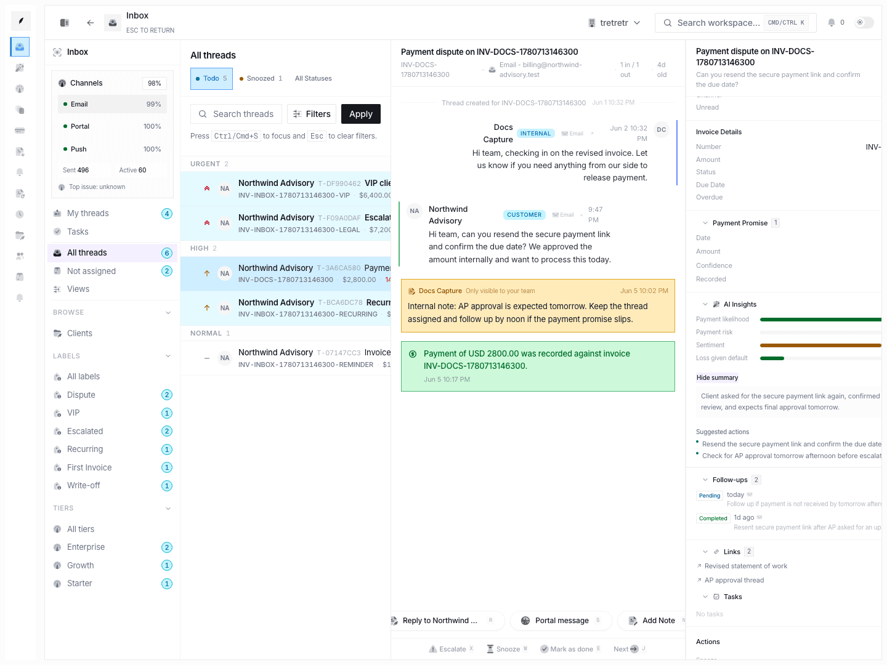Click the inbox icon beside Inbox title
This screenshot has width=887, height=665.
click(113, 23)
